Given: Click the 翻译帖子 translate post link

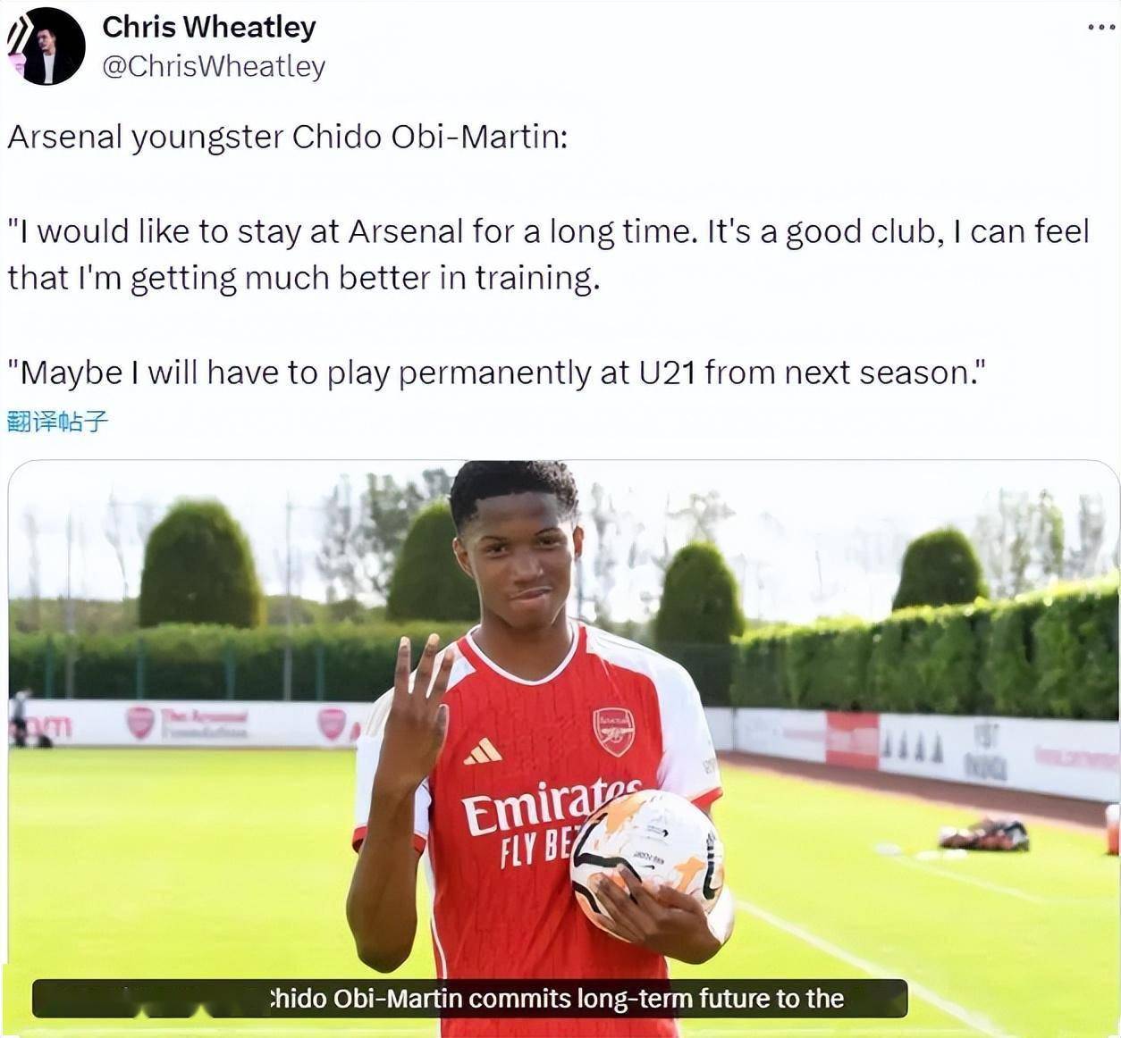Looking at the screenshot, I should 57,421.
